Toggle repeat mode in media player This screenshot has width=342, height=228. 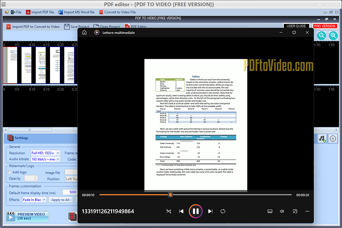(223, 211)
